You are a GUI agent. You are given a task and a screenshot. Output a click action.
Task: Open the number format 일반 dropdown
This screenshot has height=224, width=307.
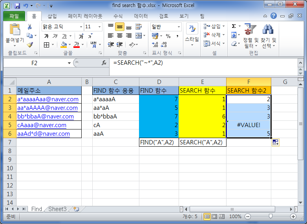179,27
